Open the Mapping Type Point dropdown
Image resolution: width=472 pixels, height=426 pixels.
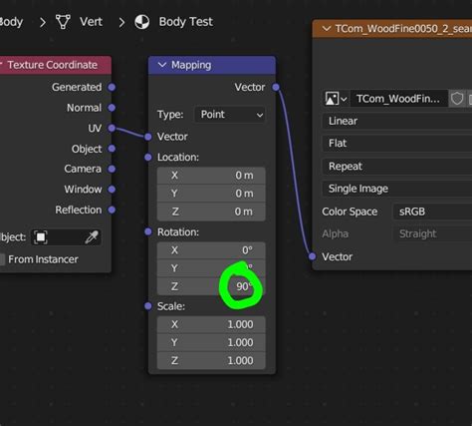pyautogui.click(x=230, y=115)
